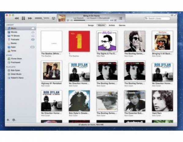
Task: Click the badge next to Podcasts
Action: pos(33,40)
